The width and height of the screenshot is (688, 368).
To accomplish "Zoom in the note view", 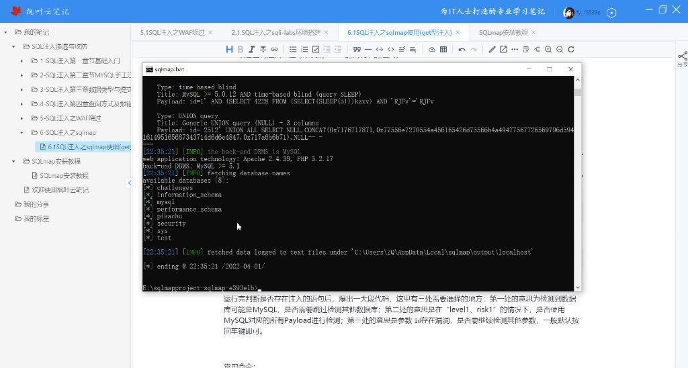I will click(548, 50).
